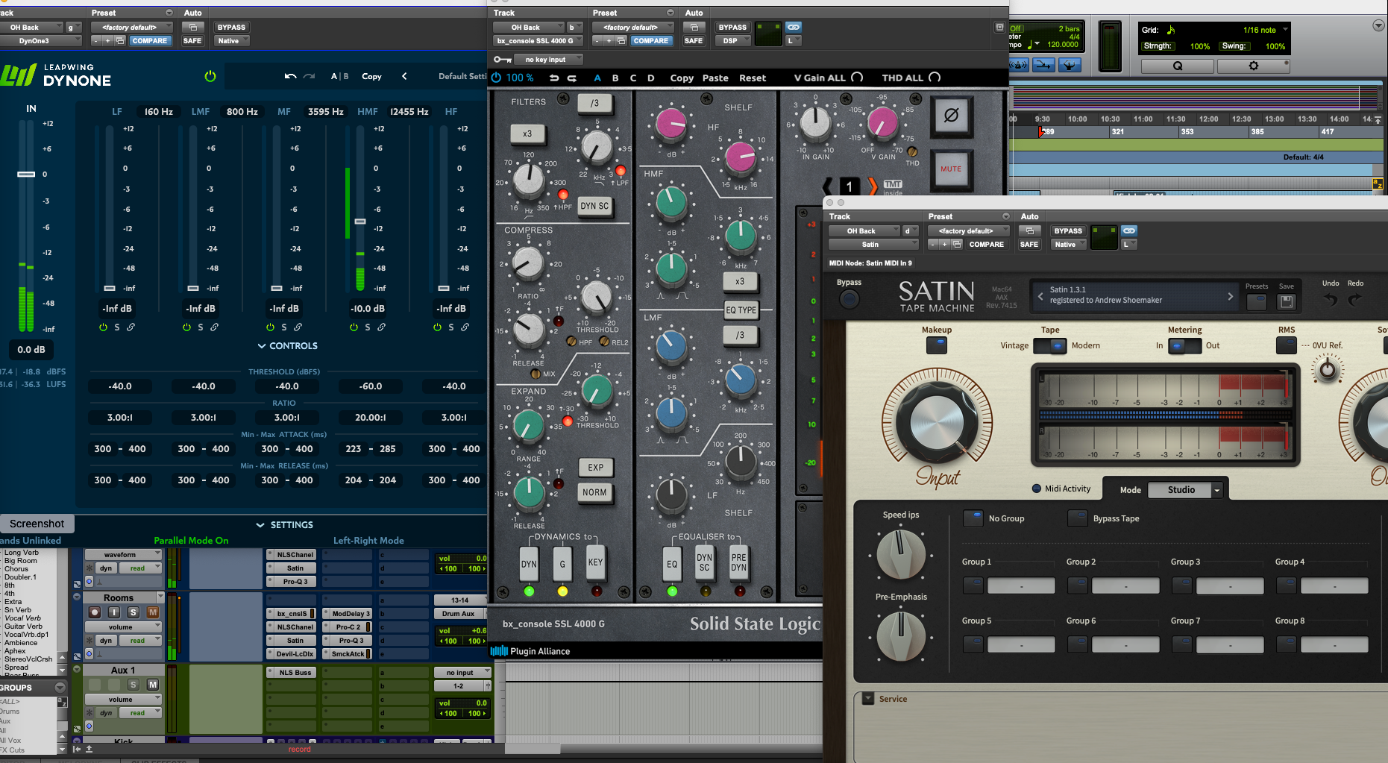Undo last change in DynOne
Viewport: 1388px width, 763px height.
click(x=291, y=76)
